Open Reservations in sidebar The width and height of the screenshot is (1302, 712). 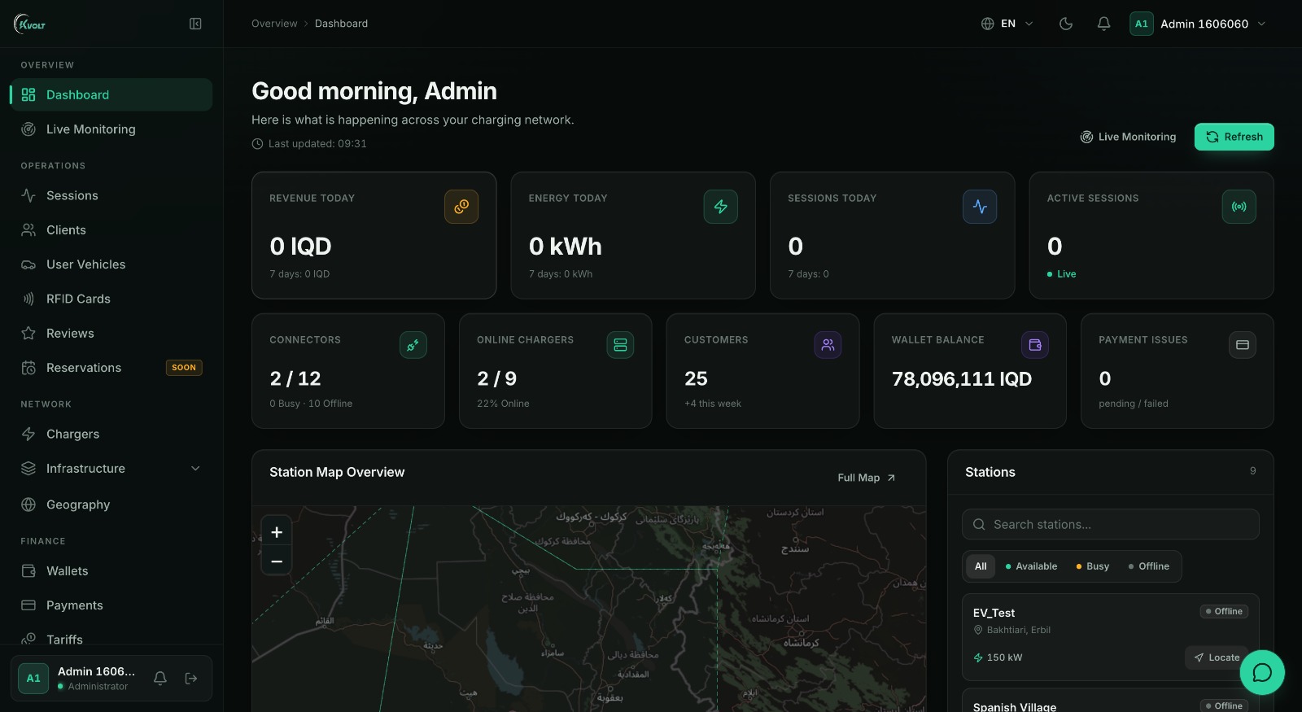pos(111,368)
